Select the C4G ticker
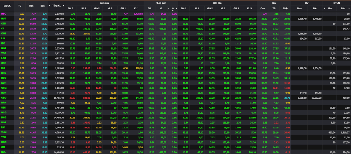Viewport: 351px width, 154px height. click(x=3, y=33)
